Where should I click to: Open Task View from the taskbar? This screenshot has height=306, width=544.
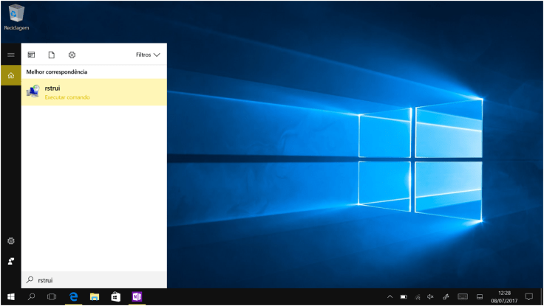point(52,297)
